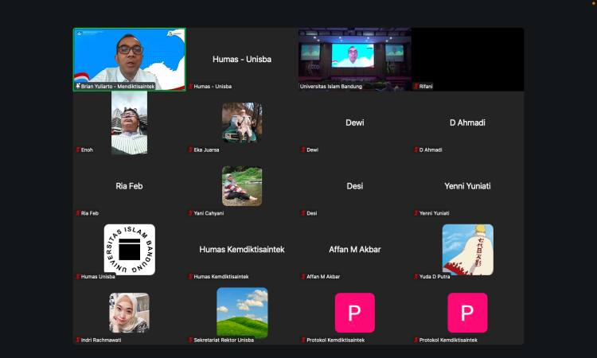
Task: Click the muted mic icon beside Enoh
Action: point(78,150)
